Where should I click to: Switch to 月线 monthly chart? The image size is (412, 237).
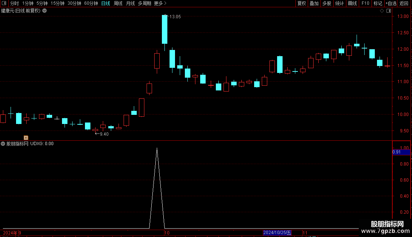[x=130, y=3]
